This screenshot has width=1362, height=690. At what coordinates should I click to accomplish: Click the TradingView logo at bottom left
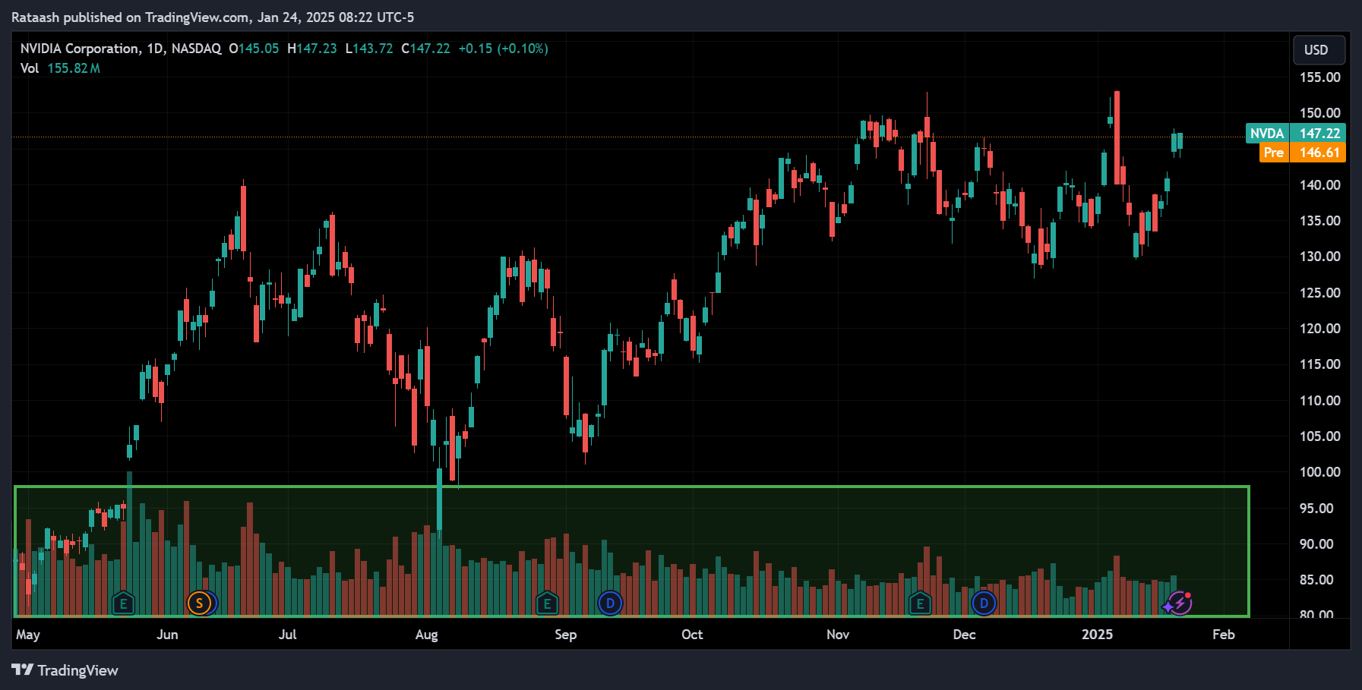click(65, 670)
